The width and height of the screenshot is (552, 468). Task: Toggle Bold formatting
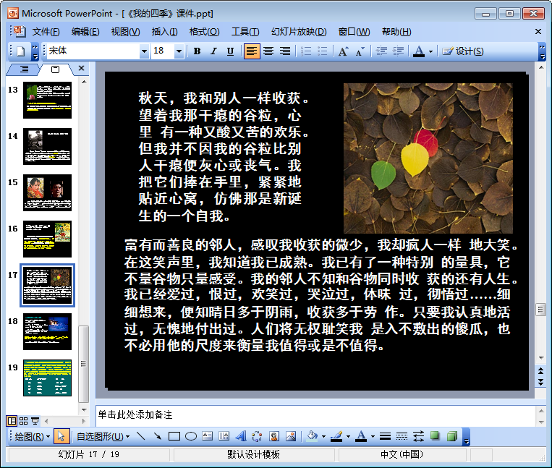[x=197, y=51]
